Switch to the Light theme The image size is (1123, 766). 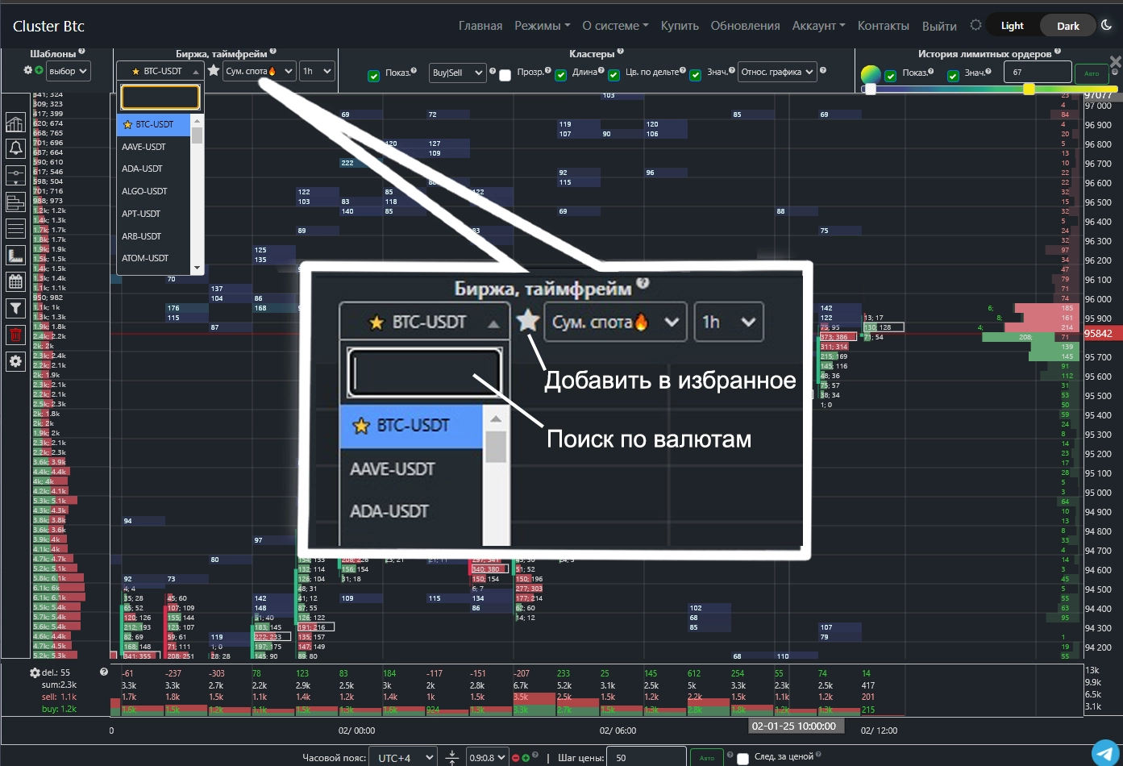tap(1012, 26)
